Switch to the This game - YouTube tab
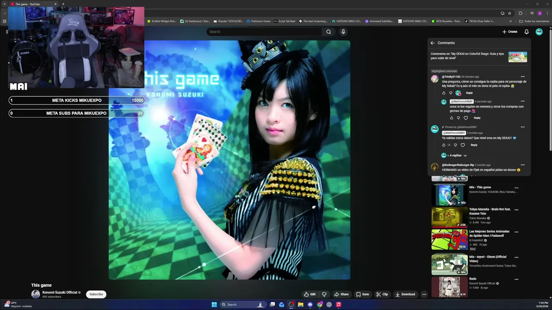 (34, 4)
